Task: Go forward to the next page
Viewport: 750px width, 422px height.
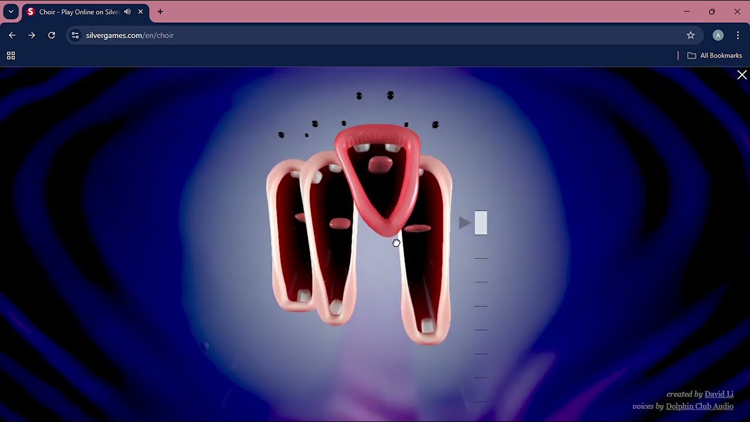Action: point(32,35)
